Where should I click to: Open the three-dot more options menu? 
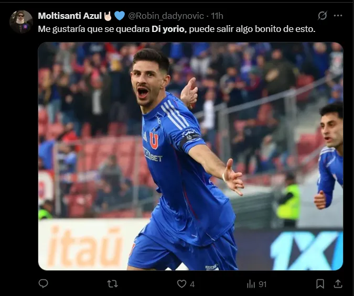pos(338,16)
